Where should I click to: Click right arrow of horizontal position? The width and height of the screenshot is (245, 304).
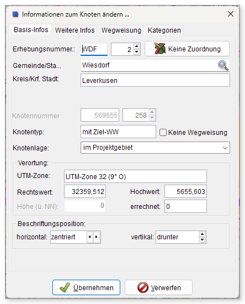(96, 237)
